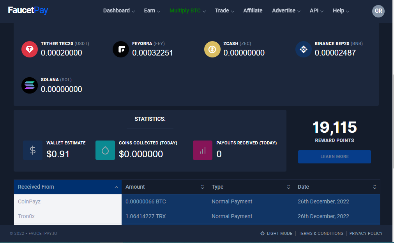Open the Multiply BTC dropdown
The width and height of the screenshot is (394, 243).
188,11
